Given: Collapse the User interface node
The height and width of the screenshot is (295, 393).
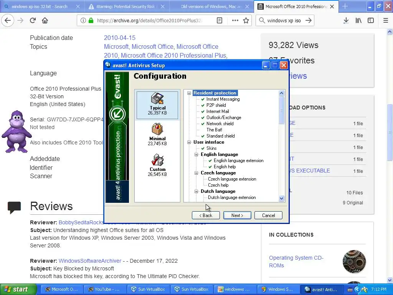Looking at the screenshot, I should click(189, 142).
